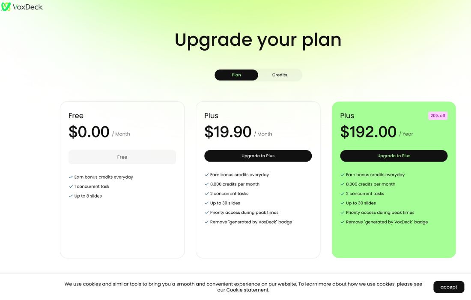
Task: Click the VoxDeck logo icon
Action: (x=6, y=7)
